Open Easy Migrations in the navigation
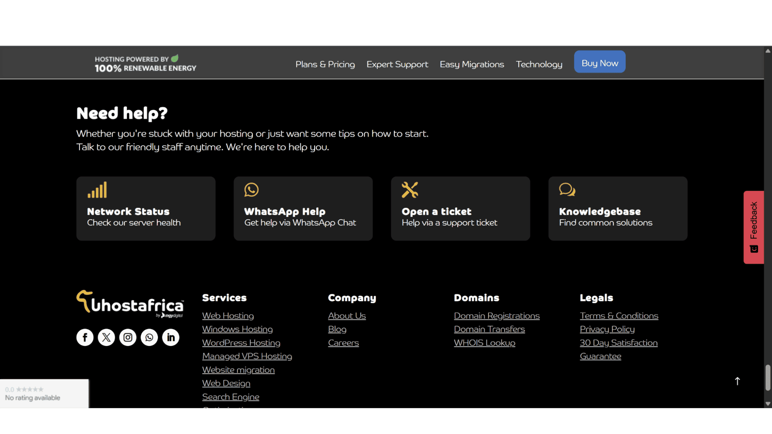Image resolution: width=772 pixels, height=434 pixels. pos(472,64)
